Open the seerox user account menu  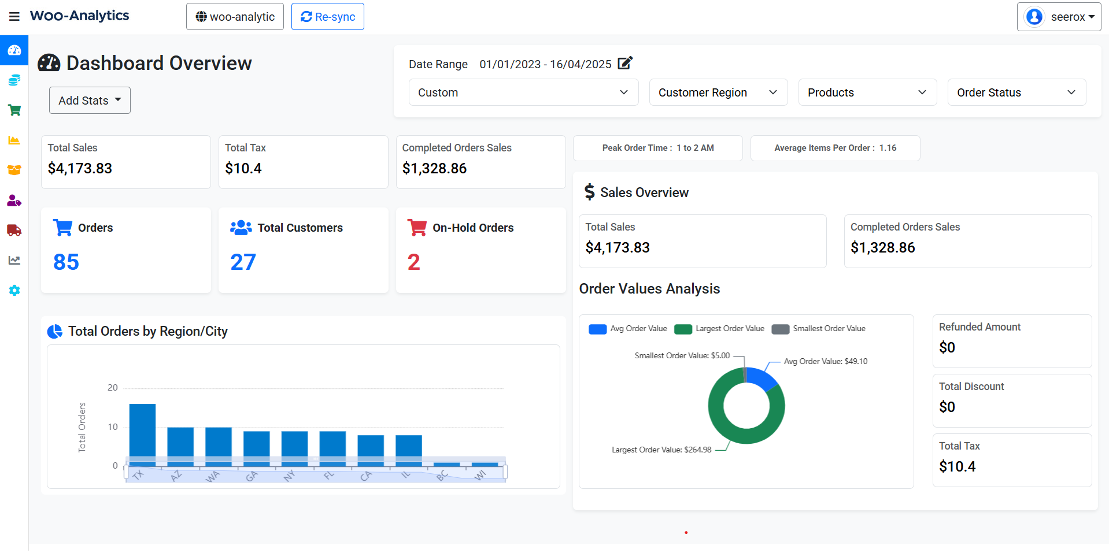[x=1059, y=17]
